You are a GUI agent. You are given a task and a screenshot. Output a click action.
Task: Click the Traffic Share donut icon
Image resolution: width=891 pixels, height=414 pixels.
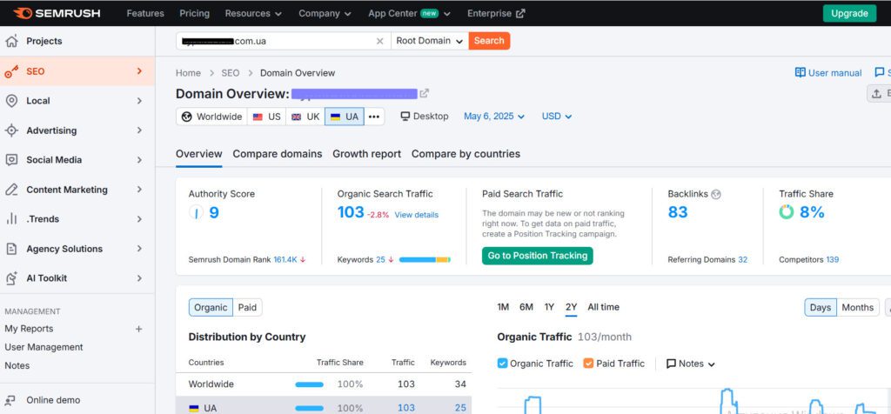click(x=787, y=212)
